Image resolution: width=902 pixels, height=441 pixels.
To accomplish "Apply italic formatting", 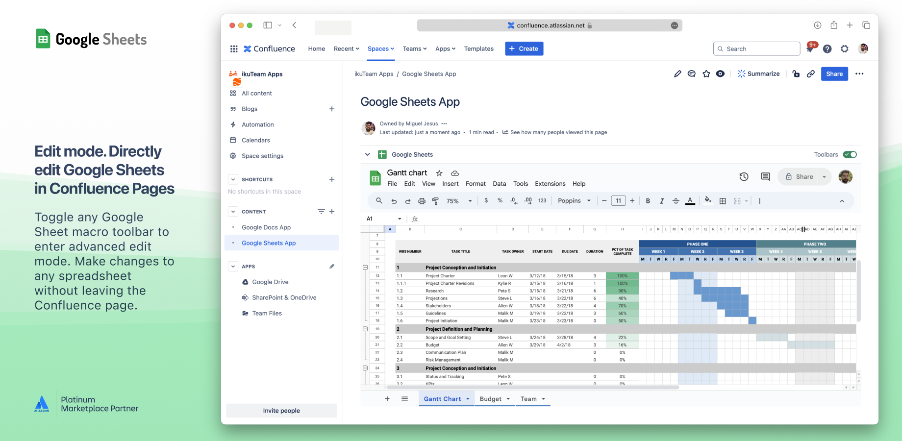I will pos(662,201).
